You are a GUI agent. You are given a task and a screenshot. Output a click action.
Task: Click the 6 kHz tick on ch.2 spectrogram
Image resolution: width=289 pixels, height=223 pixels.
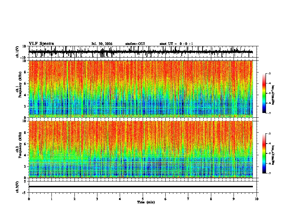[x=25, y=144]
